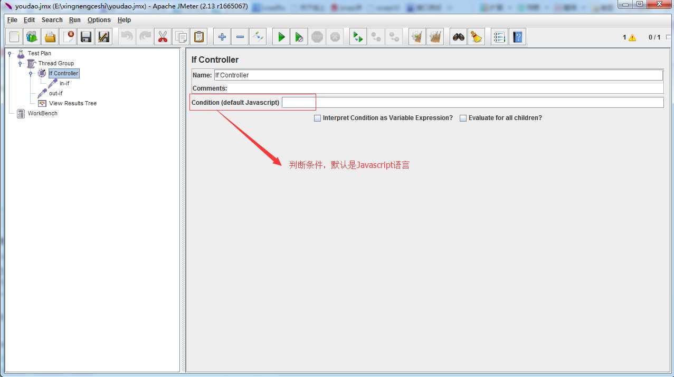Enable Interpret Condition as Variable Expression checkbox
674x377 pixels.
click(318, 118)
